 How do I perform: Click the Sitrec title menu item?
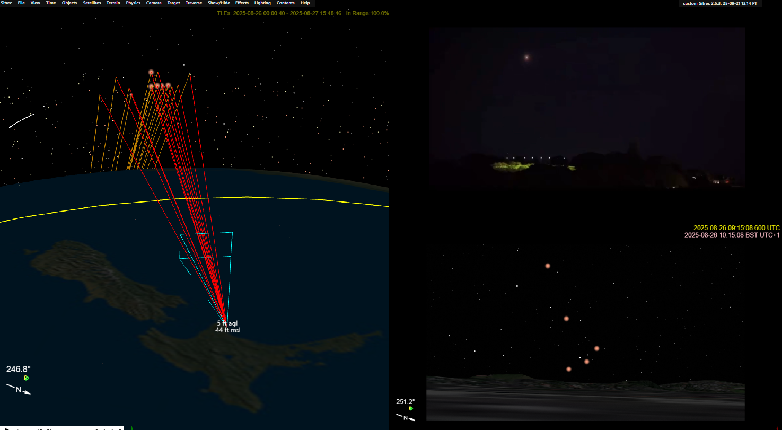6,3
